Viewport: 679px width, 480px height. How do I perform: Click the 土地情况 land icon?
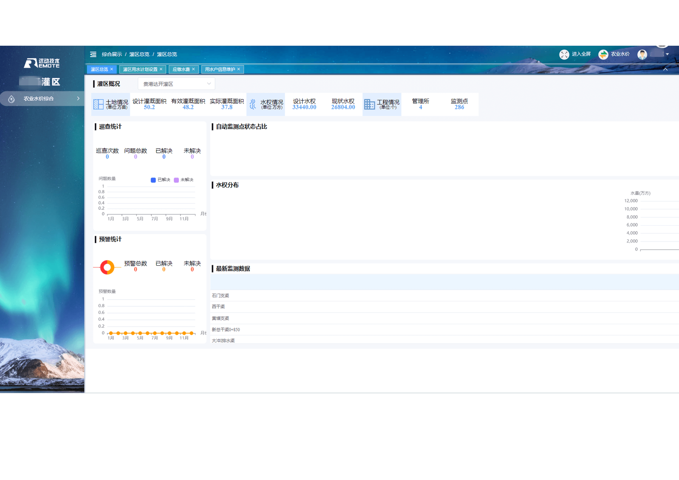(x=98, y=104)
